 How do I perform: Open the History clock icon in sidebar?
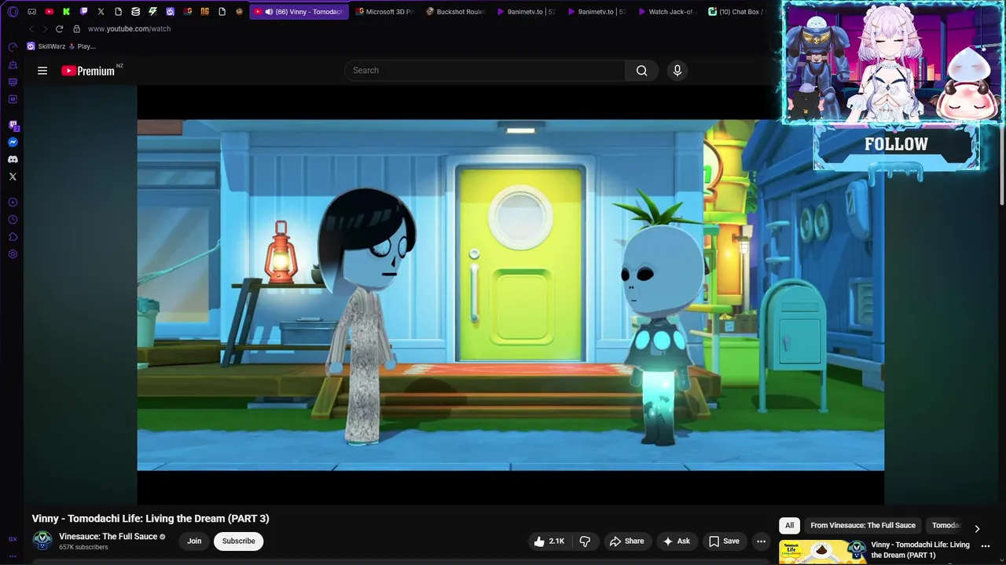pyautogui.click(x=13, y=220)
